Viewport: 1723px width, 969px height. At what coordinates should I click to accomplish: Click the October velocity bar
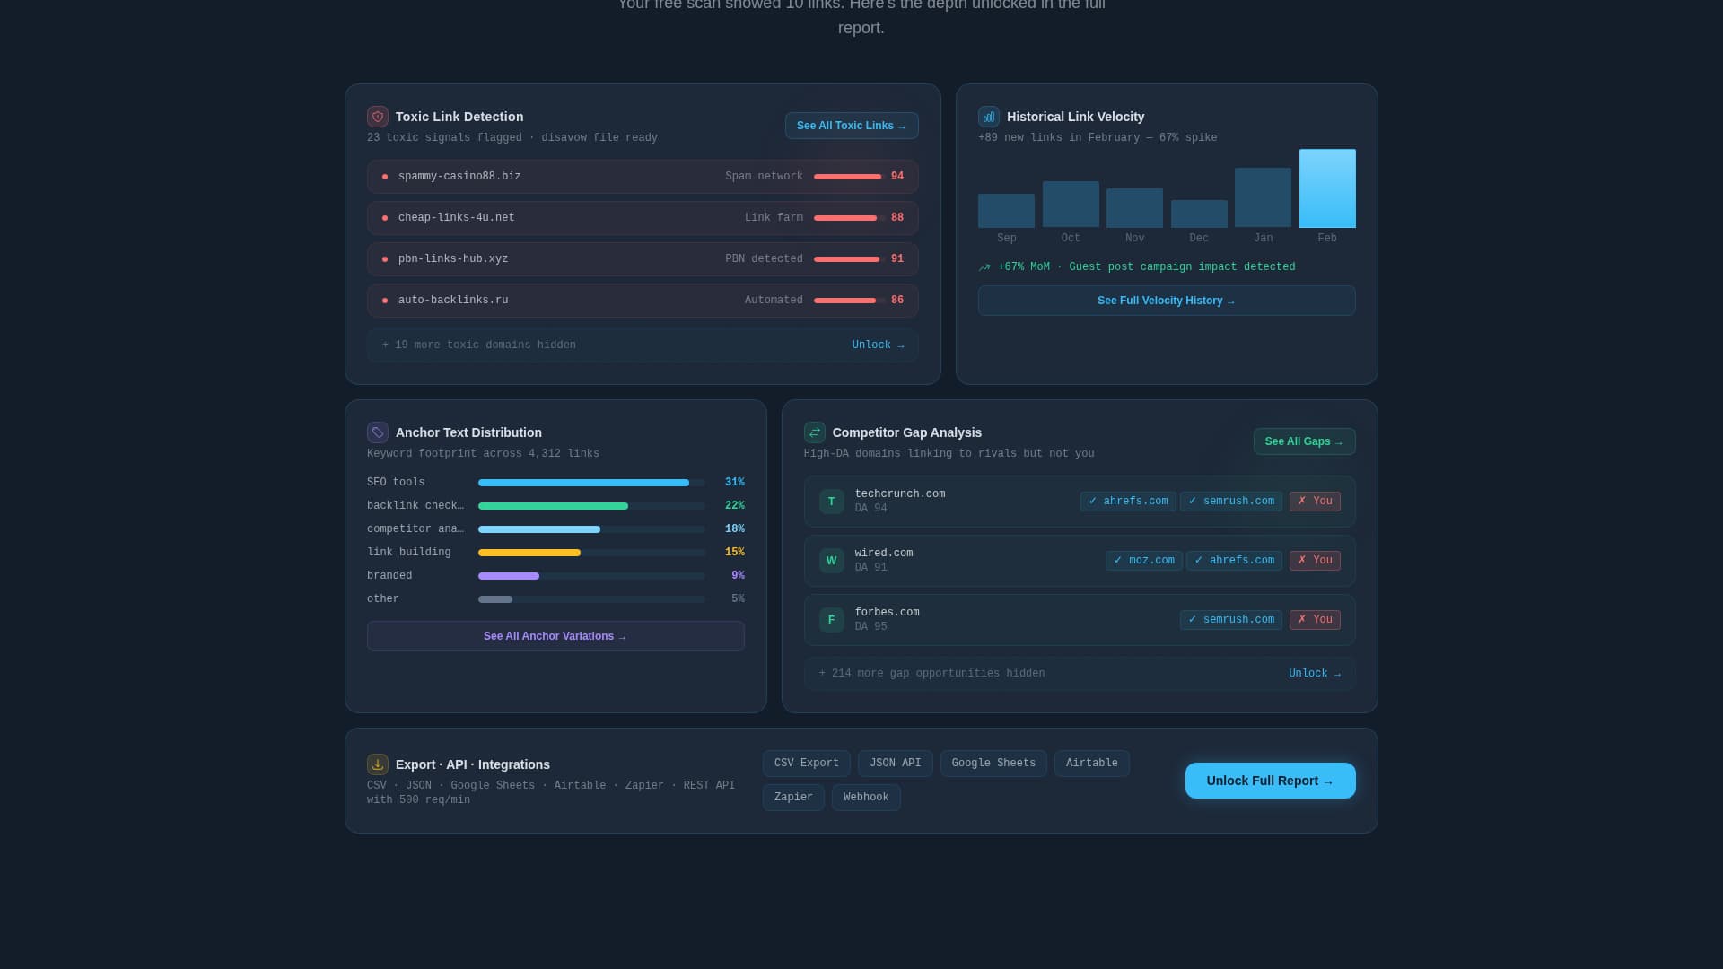click(1071, 205)
